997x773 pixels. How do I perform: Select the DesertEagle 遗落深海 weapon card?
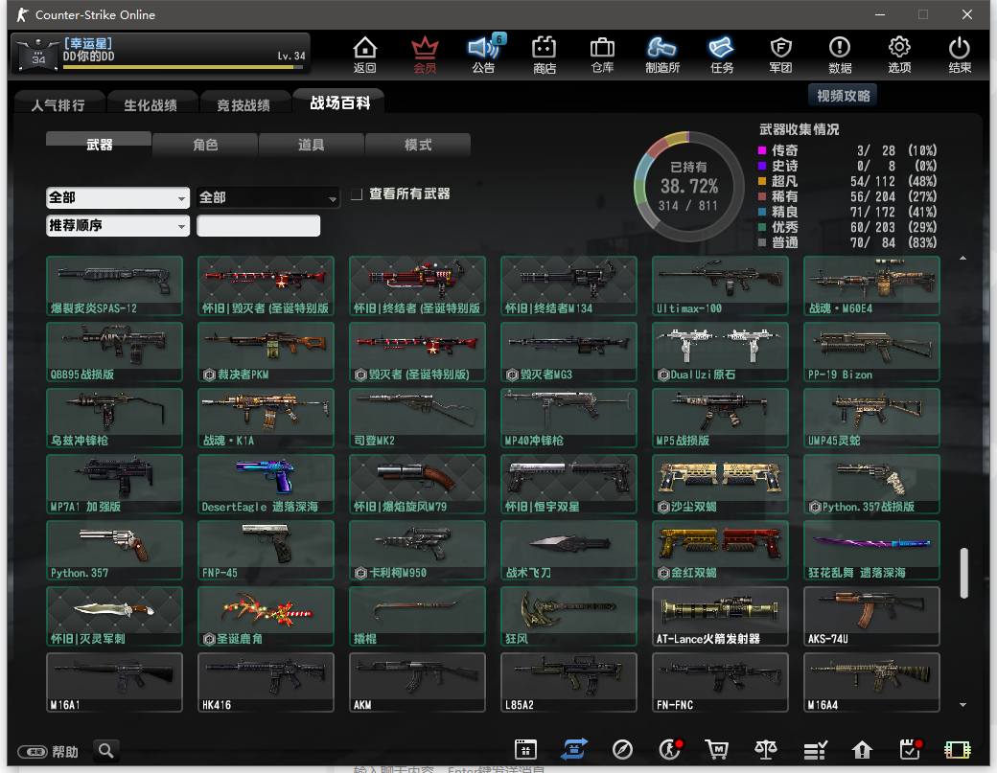point(266,484)
